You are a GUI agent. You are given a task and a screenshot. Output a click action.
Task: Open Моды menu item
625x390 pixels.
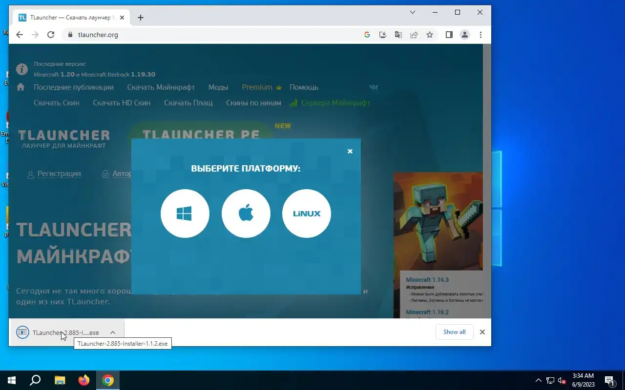point(218,87)
